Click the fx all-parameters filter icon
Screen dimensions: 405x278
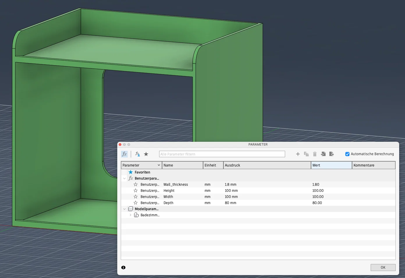124,154
